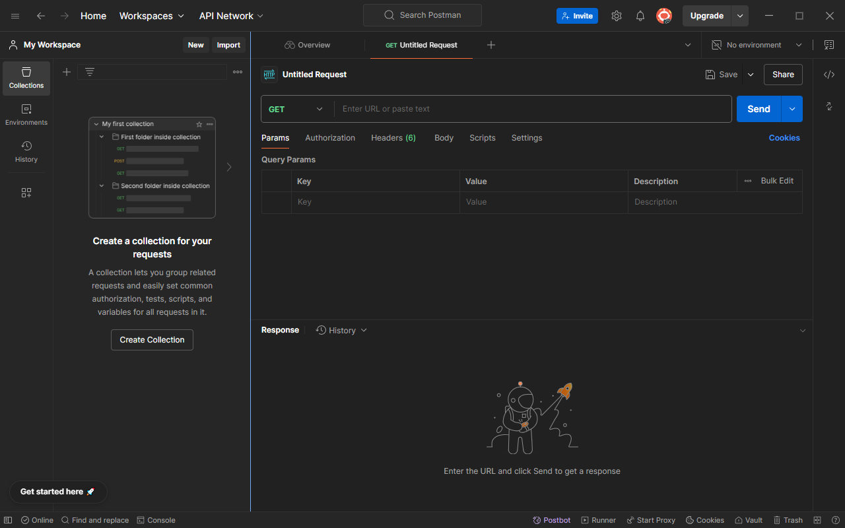The width and height of the screenshot is (845, 528).
Task: Open the Headers (6) tab
Action: (393, 138)
